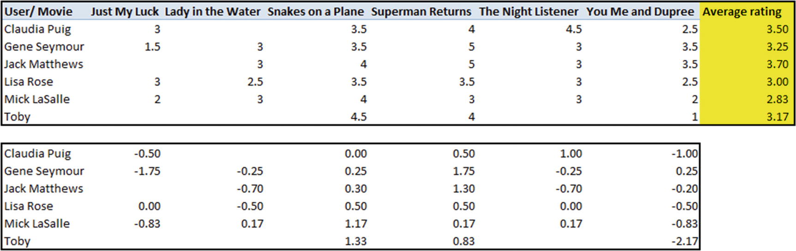The image size is (796, 251).
Task: Select the "Lady in the Water" column header
Action: tap(212, 12)
